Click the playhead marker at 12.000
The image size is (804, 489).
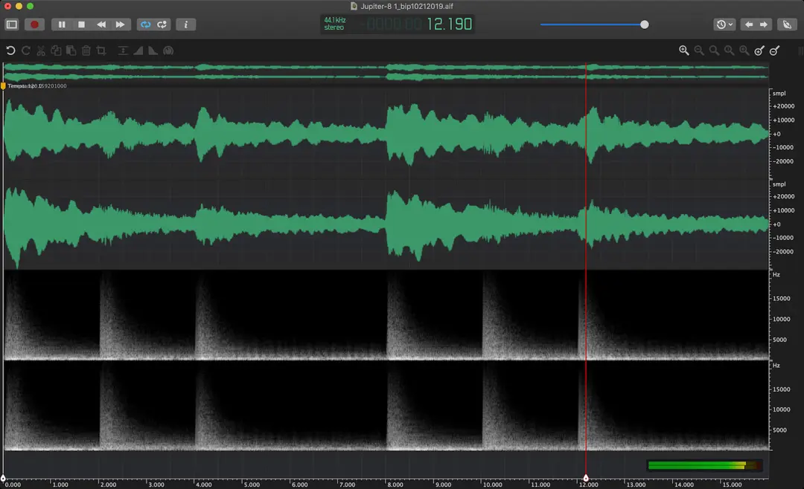tap(586, 478)
